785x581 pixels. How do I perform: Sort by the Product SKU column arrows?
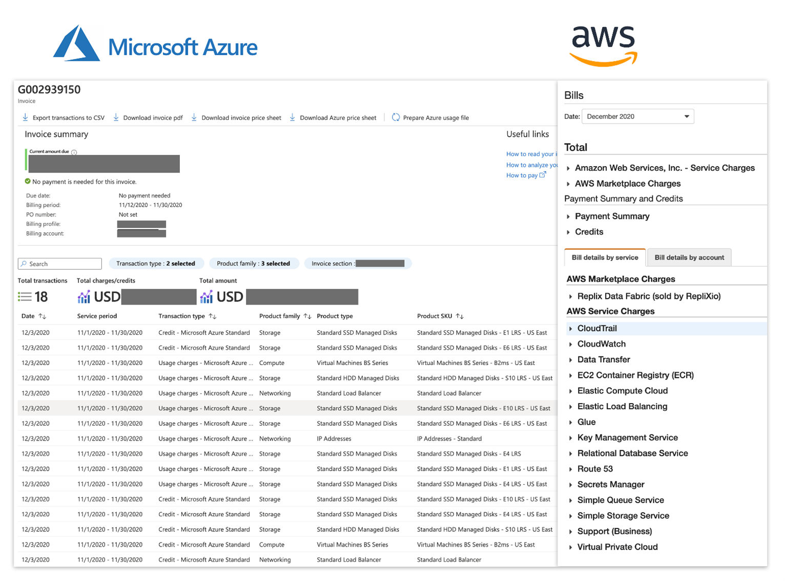click(x=460, y=316)
